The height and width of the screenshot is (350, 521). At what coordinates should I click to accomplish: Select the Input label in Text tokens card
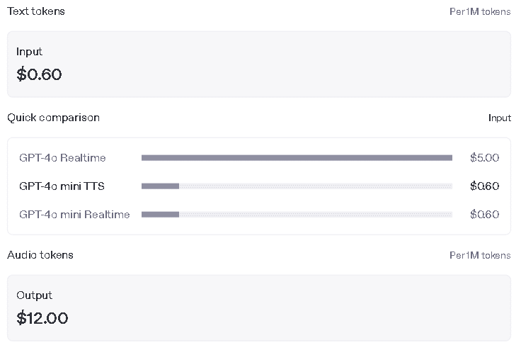(29, 52)
